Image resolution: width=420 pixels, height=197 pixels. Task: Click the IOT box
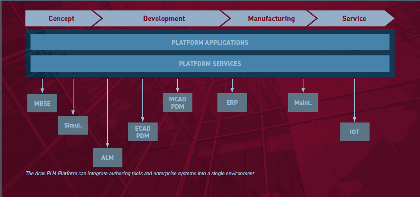coord(354,132)
